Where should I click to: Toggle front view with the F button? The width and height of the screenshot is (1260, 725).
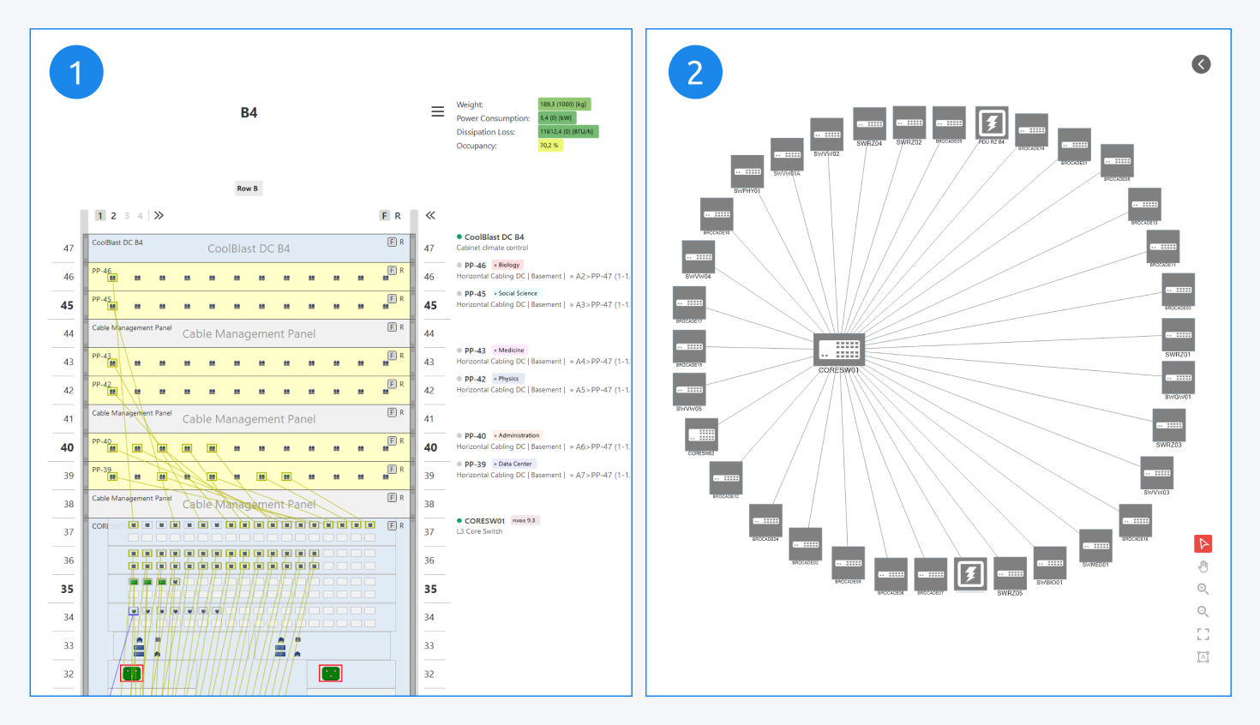click(x=385, y=215)
